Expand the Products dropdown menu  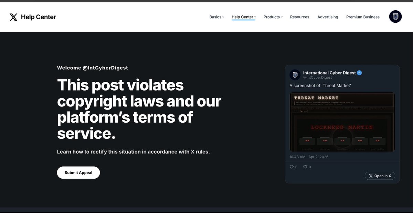coord(273,17)
